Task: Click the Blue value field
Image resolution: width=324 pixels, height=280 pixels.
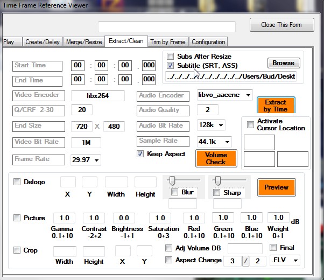Action: click(252, 218)
